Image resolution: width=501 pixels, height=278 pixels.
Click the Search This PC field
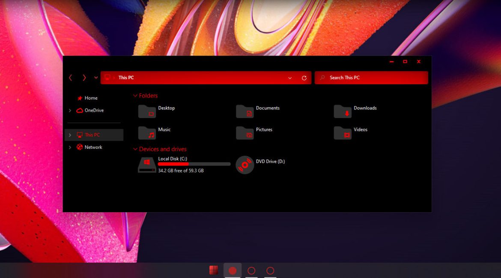371,77
